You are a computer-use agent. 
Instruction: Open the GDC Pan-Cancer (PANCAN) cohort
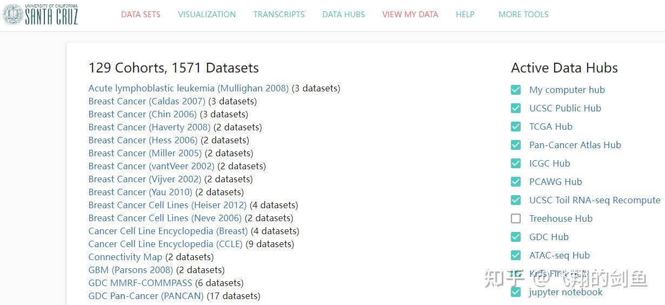(146, 296)
